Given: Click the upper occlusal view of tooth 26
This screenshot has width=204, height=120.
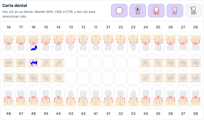Looking at the screenshot, I should tap(171, 63).
